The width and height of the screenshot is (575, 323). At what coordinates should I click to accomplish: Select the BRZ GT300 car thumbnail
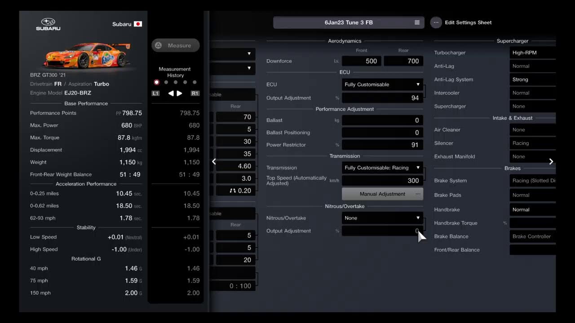click(87, 56)
